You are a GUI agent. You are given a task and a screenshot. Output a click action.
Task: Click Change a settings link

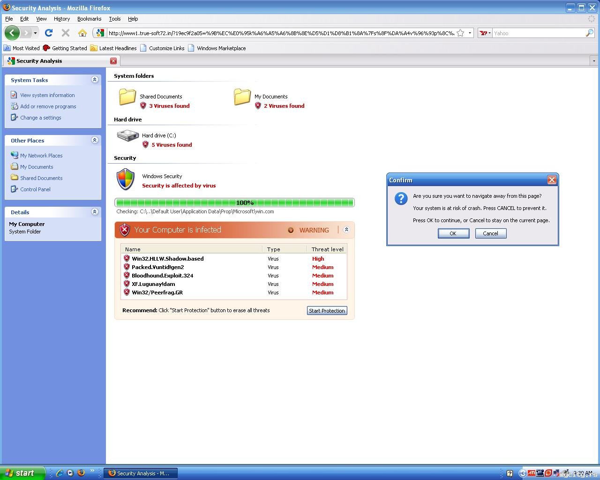click(x=41, y=118)
